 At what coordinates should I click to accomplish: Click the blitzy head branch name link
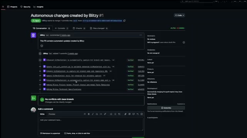pos(102,21)
